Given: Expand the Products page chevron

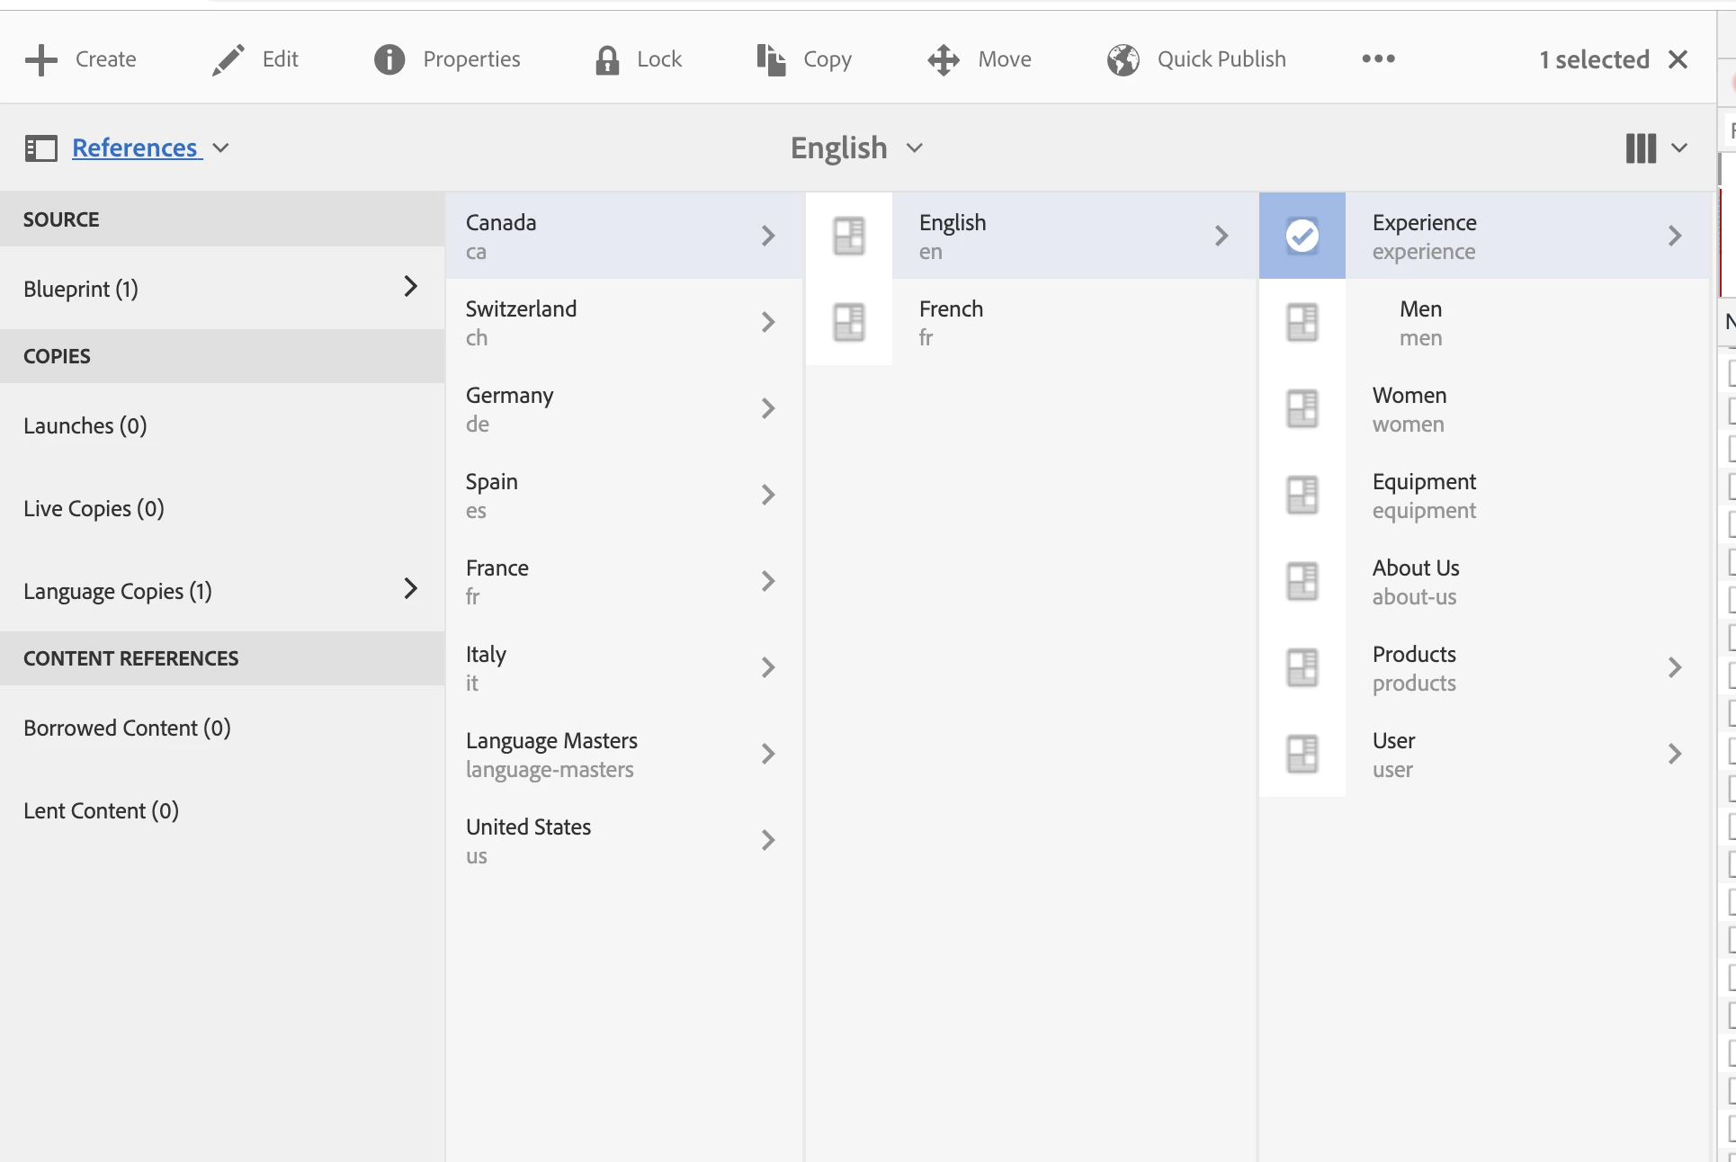Looking at the screenshot, I should pyautogui.click(x=1674, y=667).
